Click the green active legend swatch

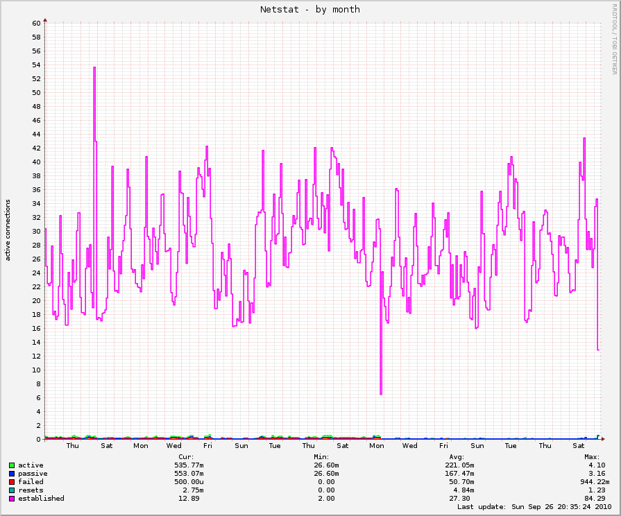click(x=12, y=465)
